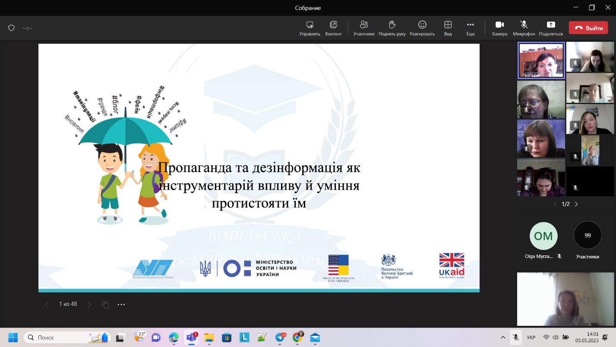This screenshot has height=347, width=616.
Task: Open the Mail app from the taskbar
Action: [315, 337]
